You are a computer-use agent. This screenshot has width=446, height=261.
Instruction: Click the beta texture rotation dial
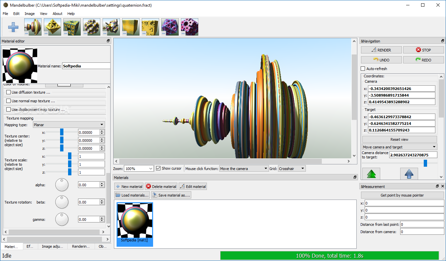pyautogui.click(x=62, y=202)
